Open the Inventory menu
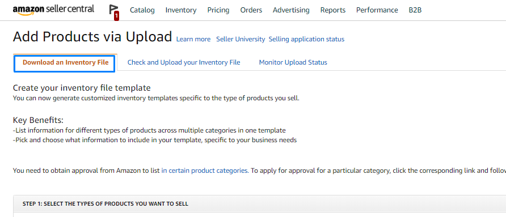Image resolution: width=506 pixels, height=217 pixels. (x=181, y=10)
